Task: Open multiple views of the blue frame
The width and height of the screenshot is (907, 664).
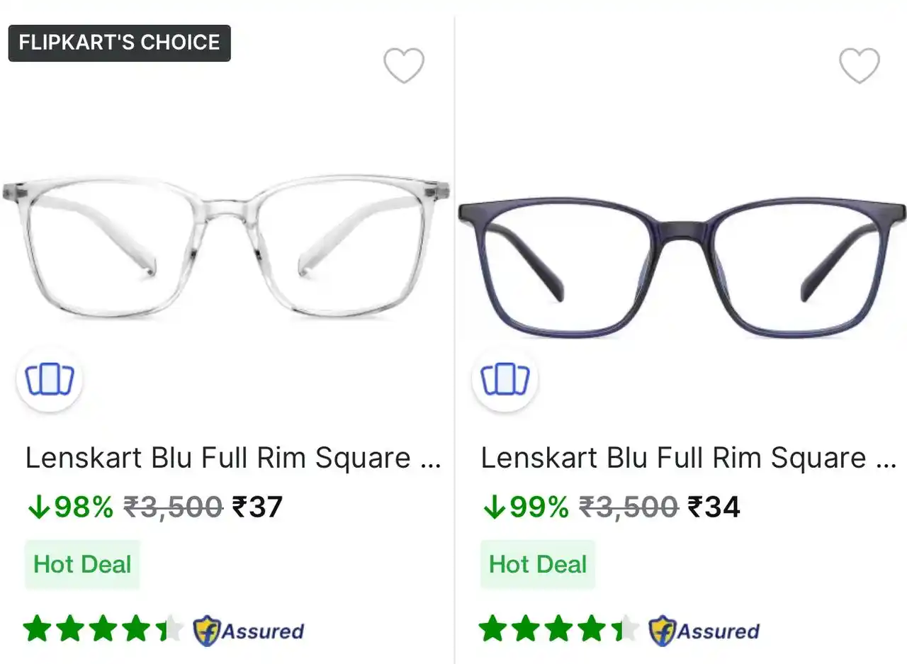Action: (504, 380)
